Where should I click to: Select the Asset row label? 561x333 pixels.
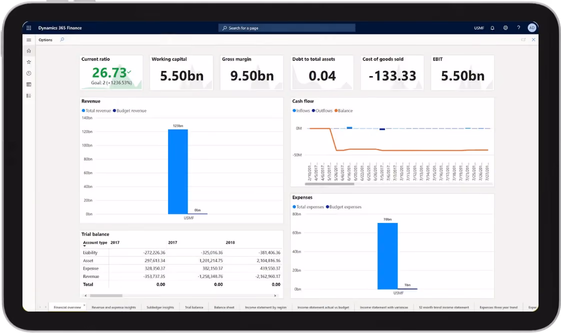click(x=88, y=260)
